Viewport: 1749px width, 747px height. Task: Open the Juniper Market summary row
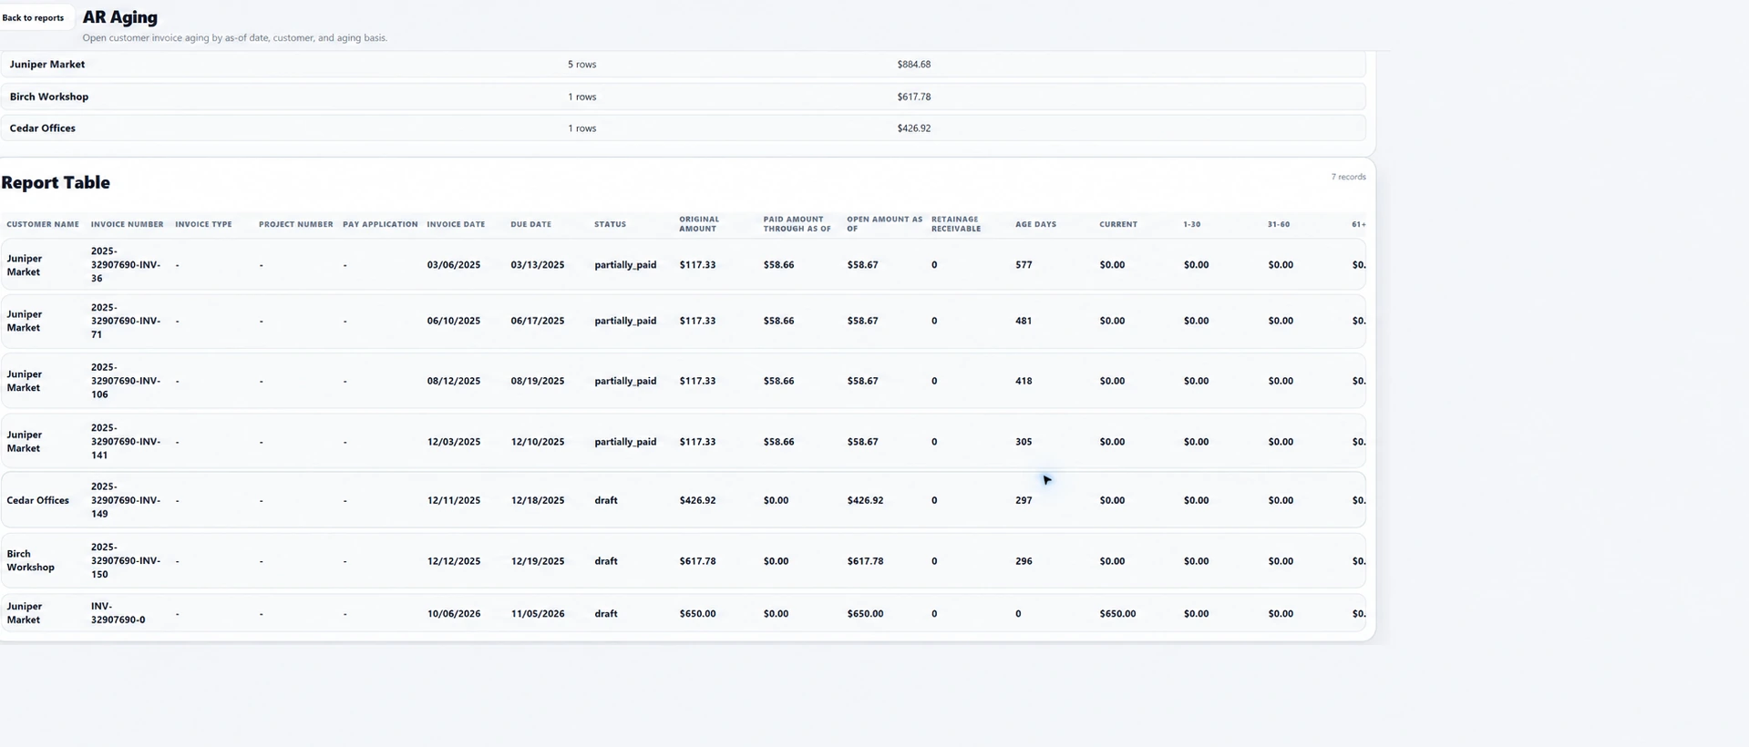(683, 65)
